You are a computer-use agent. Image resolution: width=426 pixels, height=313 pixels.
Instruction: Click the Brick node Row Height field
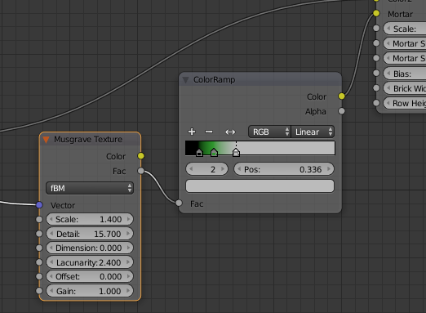405,103
